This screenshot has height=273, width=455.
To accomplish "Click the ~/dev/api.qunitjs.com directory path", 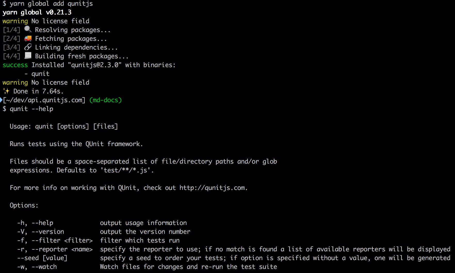I will [x=44, y=100].
